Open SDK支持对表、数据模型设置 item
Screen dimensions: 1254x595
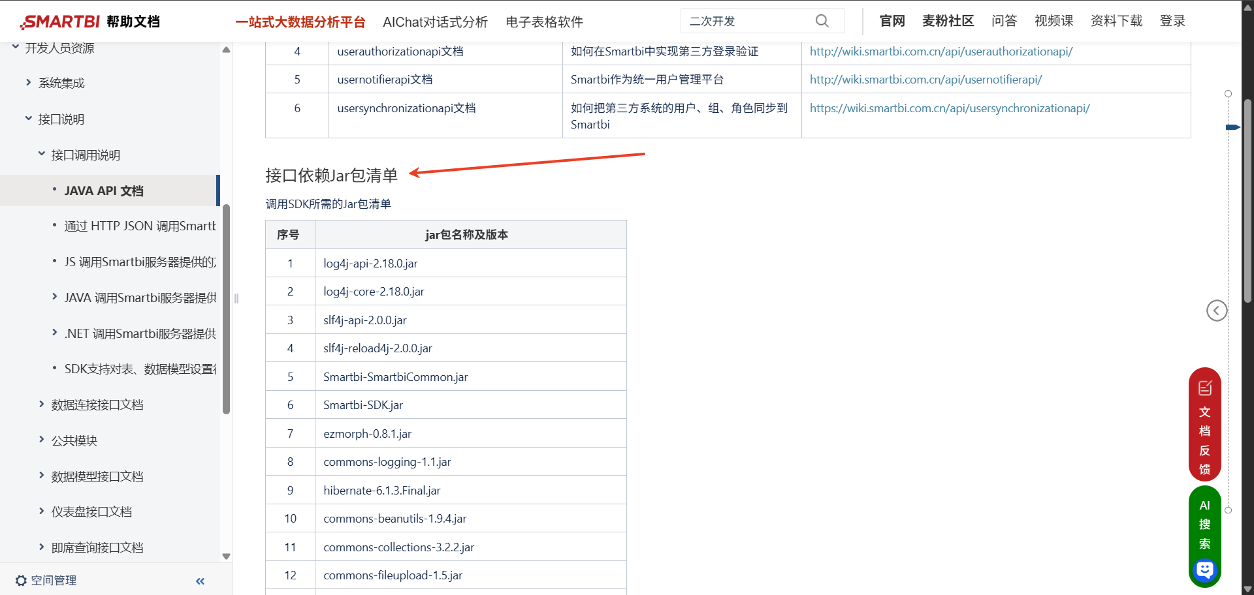[x=140, y=369]
